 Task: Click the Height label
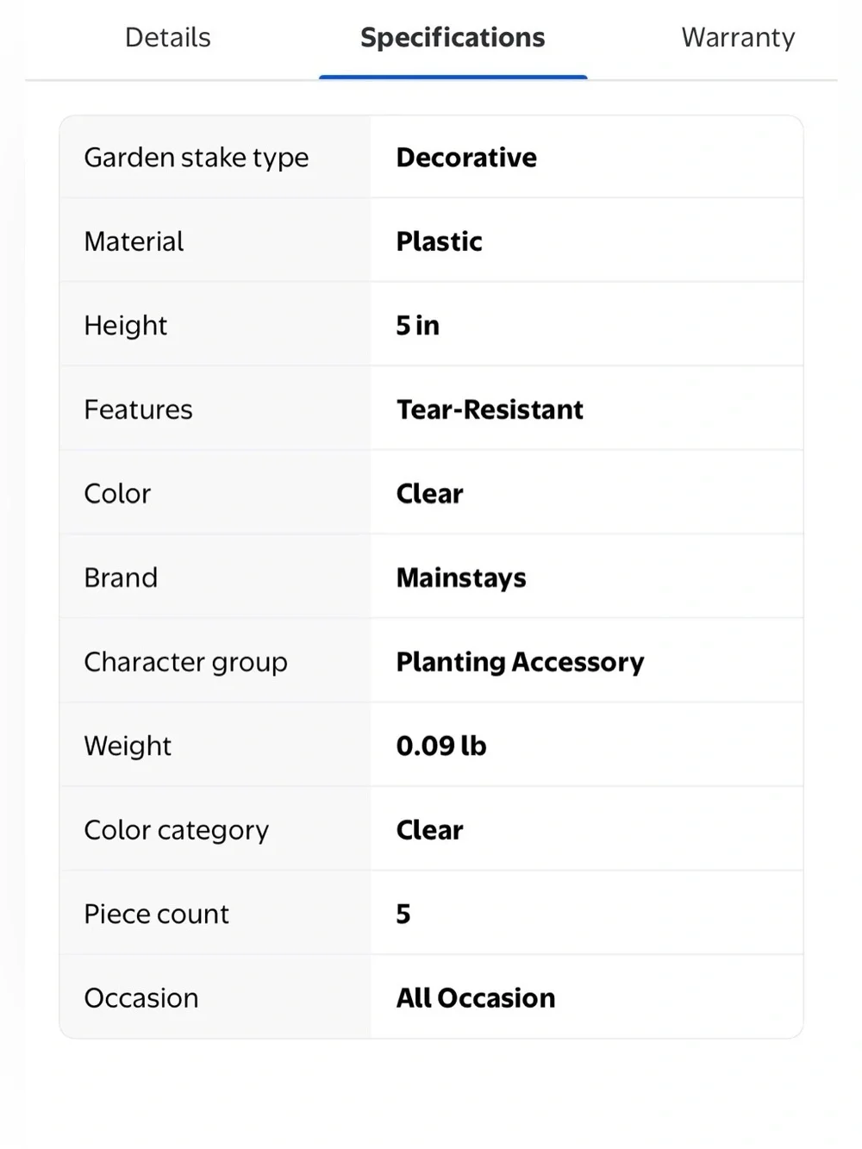[x=126, y=326]
